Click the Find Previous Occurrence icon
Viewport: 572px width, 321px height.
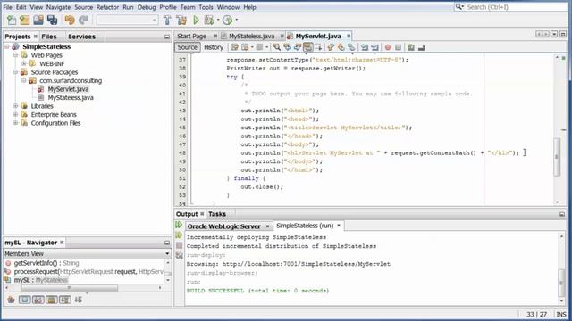287,47
